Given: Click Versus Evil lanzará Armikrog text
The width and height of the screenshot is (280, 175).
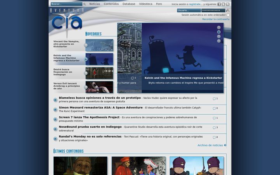Looking at the screenshot, I should [x=66, y=86].
